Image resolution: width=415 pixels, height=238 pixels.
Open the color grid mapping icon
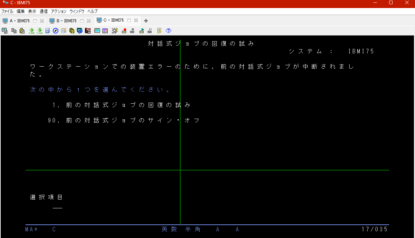(x=105, y=31)
